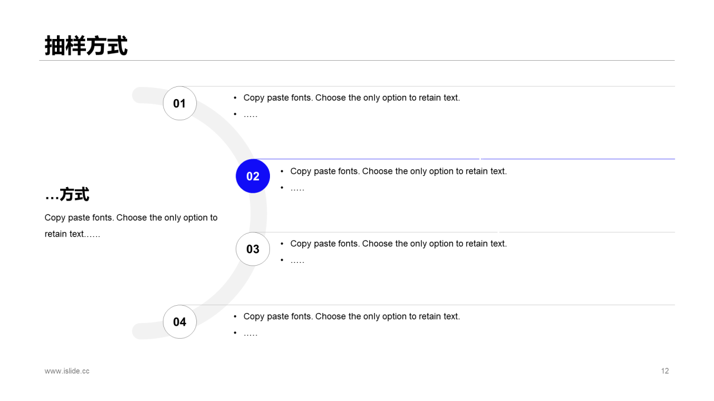Click the dotted second bullet under item 01
This screenshot has height=401, width=714.
click(x=250, y=115)
